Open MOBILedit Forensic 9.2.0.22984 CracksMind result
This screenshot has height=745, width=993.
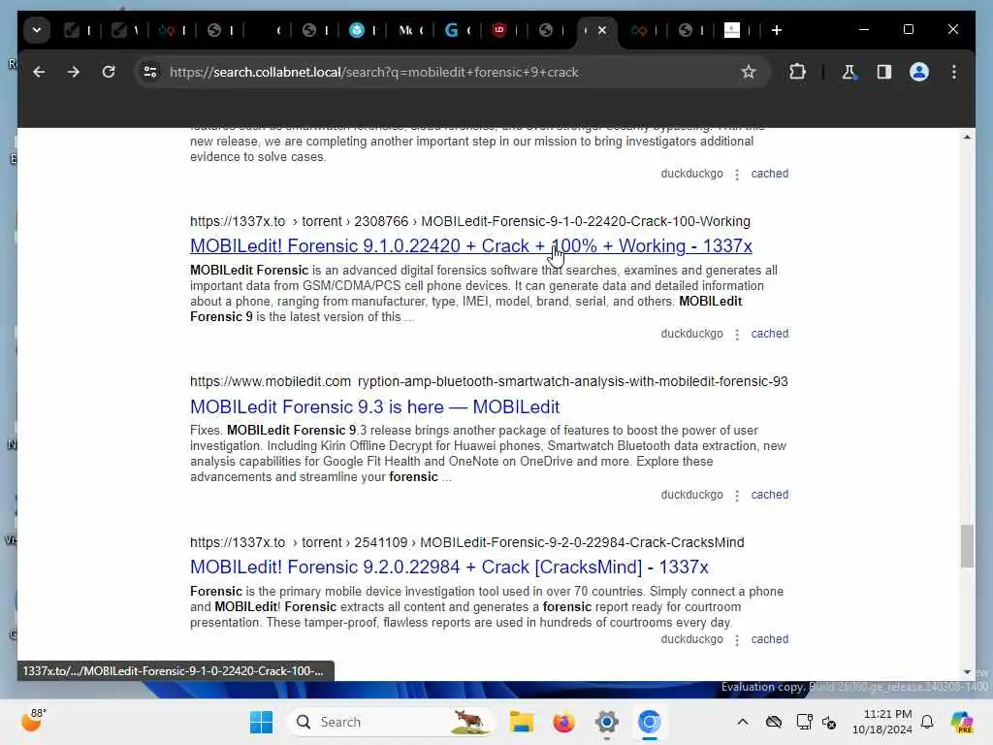(x=449, y=567)
